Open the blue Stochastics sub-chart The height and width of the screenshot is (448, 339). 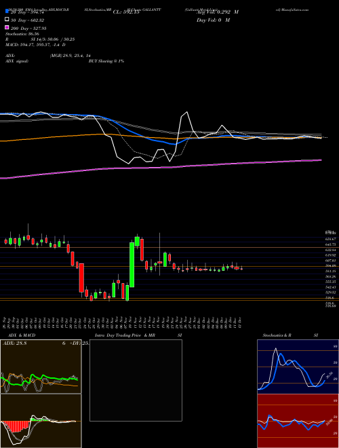298,367
